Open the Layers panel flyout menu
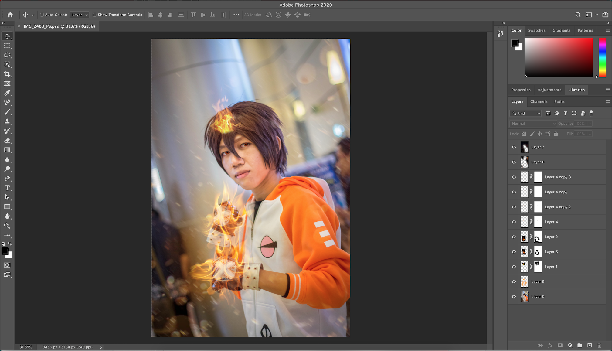The image size is (612, 351). tap(608, 102)
